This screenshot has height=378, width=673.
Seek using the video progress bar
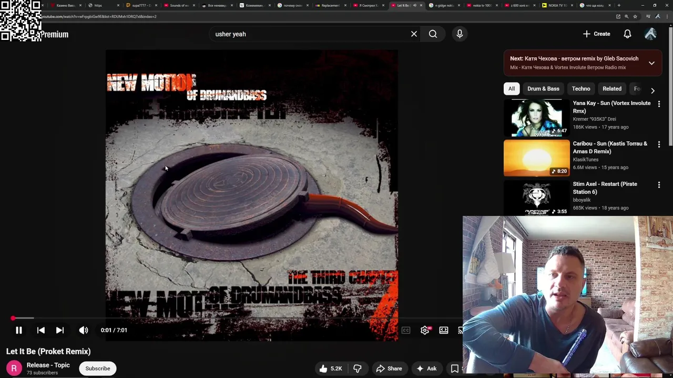coord(237,318)
